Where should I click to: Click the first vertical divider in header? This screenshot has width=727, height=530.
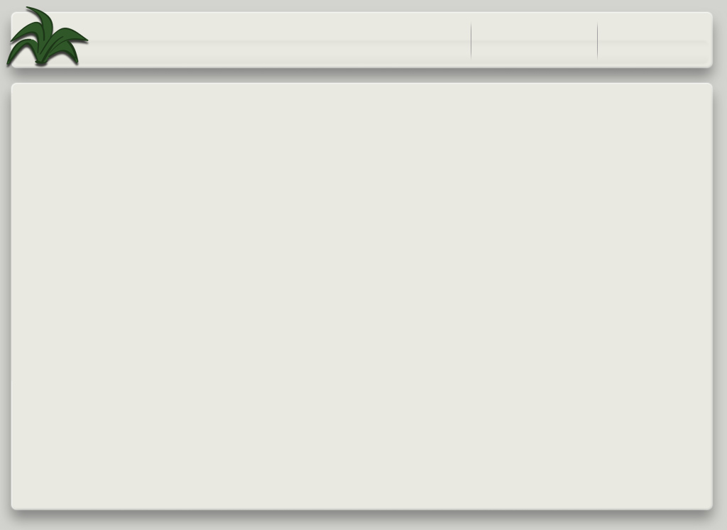point(471,40)
